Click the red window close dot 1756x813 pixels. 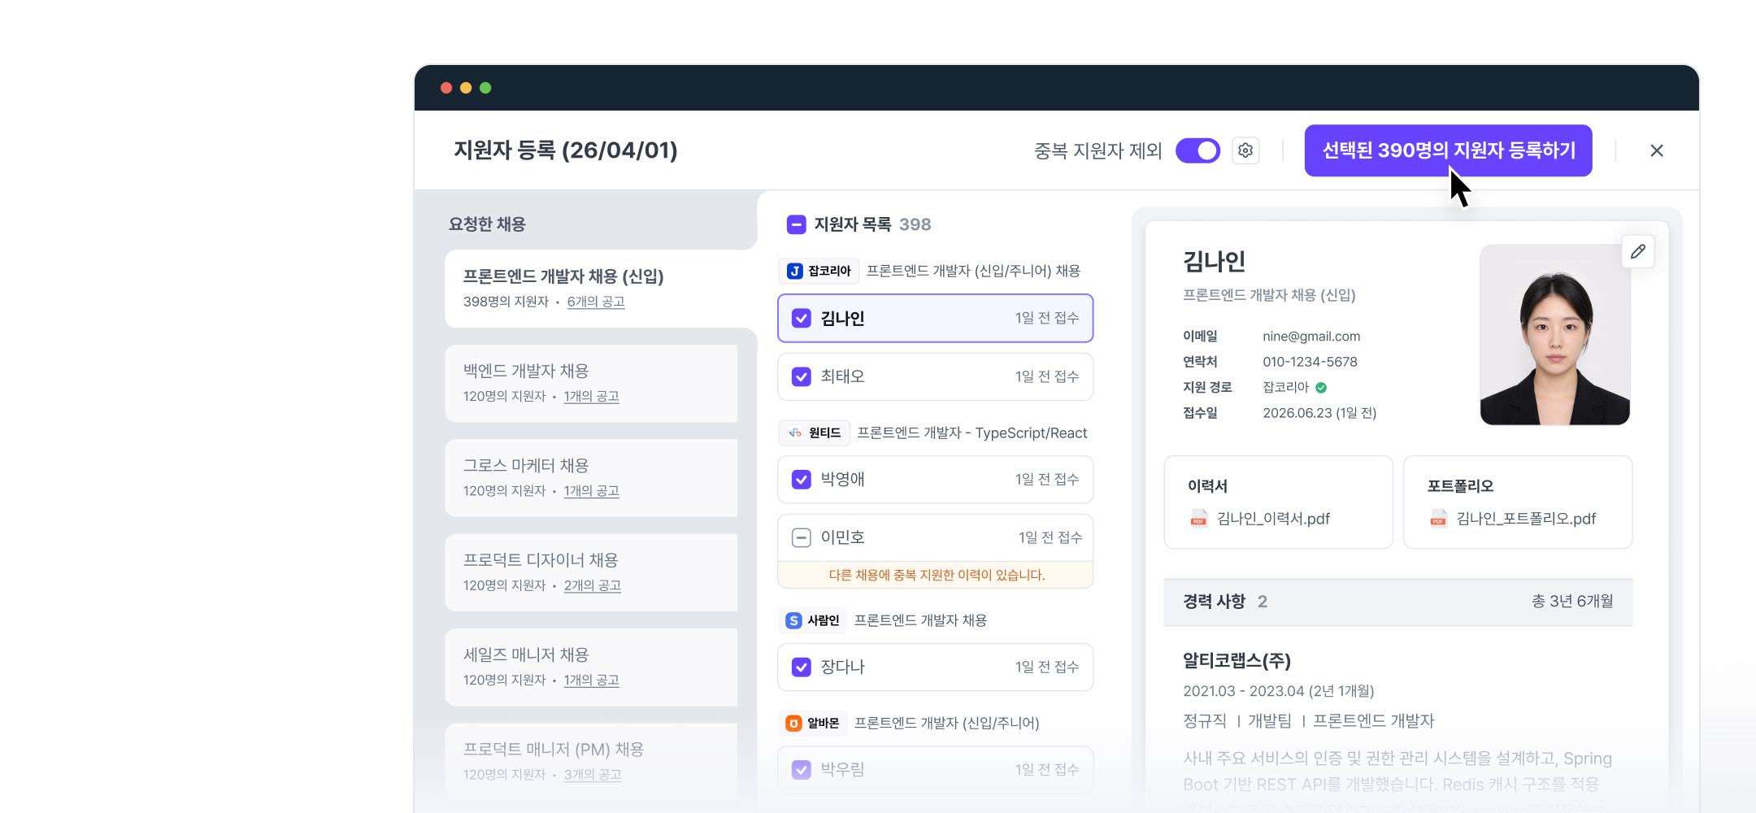pyautogui.click(x=446, y=88)
